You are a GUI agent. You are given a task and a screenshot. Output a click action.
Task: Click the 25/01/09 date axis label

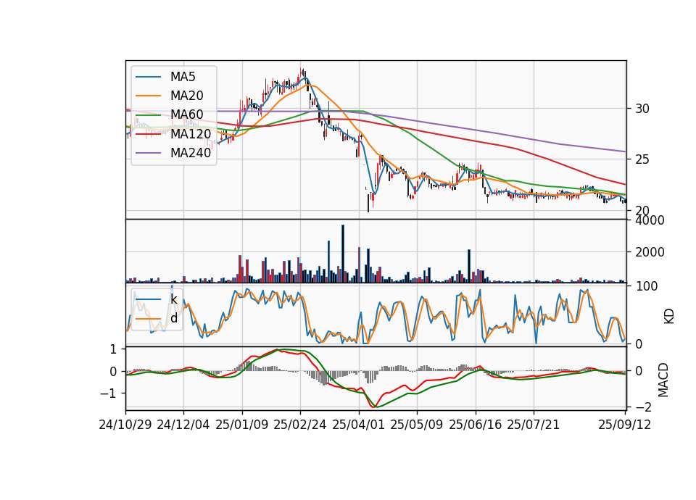pos(242,425)
